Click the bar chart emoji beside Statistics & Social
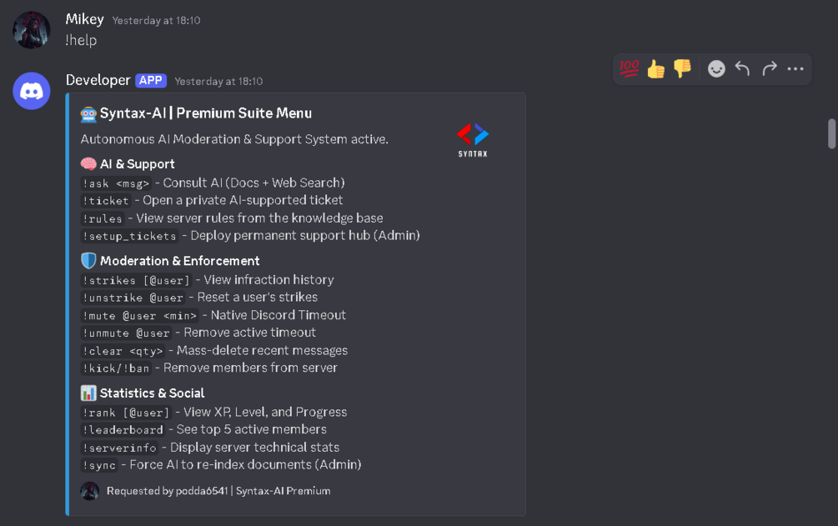Viewport: 838px width, 526px height. click(88, 393)
